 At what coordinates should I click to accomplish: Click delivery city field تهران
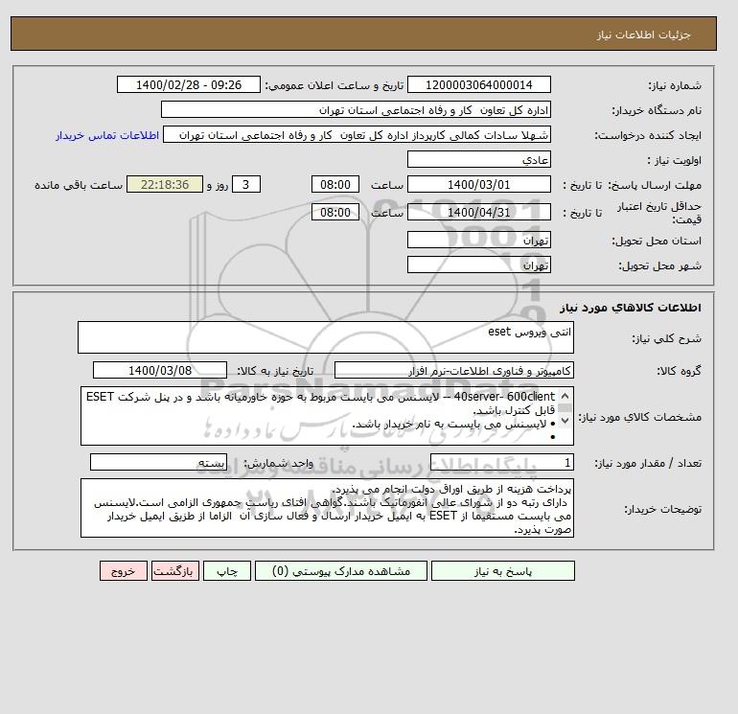(x=478, y=265)
